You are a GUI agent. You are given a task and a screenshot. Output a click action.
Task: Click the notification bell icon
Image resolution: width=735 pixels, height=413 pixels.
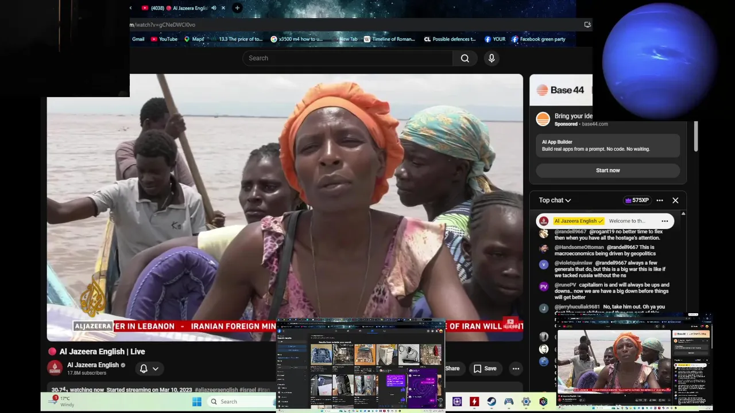coord(144,368)
